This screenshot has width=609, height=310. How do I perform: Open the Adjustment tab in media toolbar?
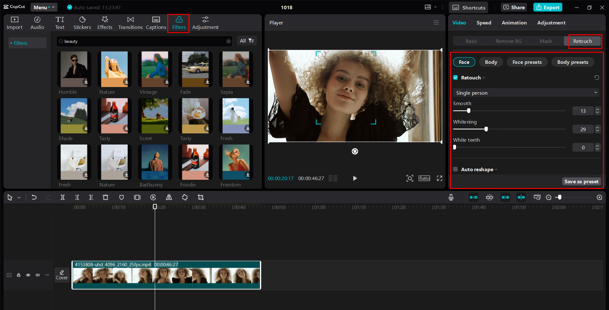click(205, 23)
